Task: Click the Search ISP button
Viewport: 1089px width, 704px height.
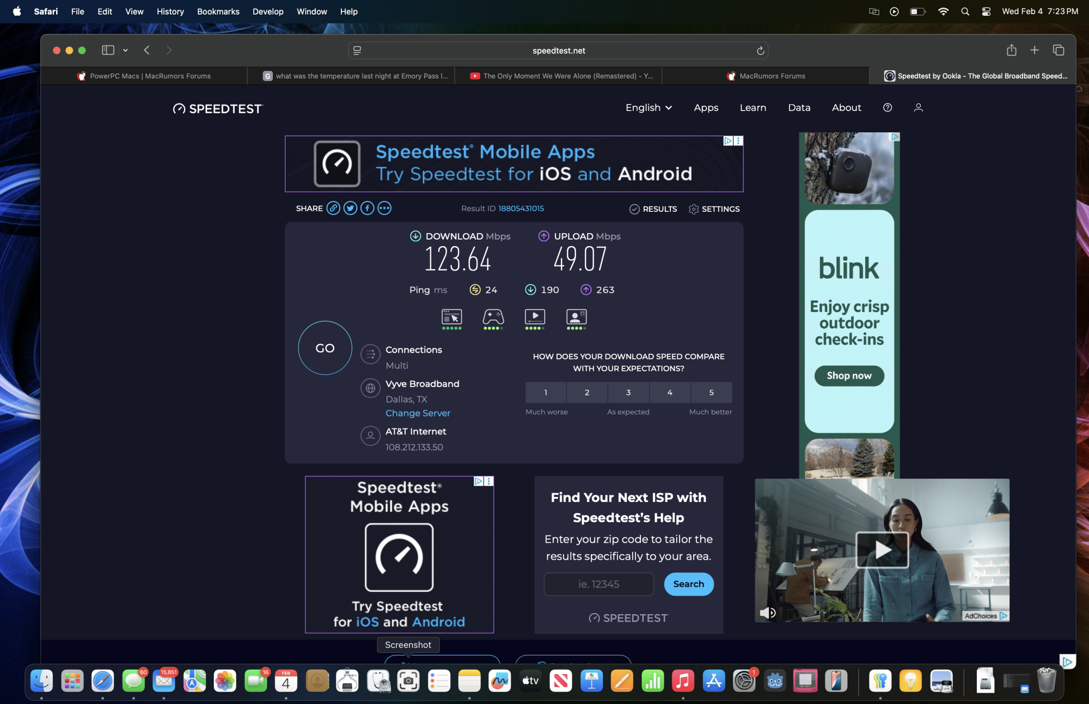Action: click(x=689, y=584)
